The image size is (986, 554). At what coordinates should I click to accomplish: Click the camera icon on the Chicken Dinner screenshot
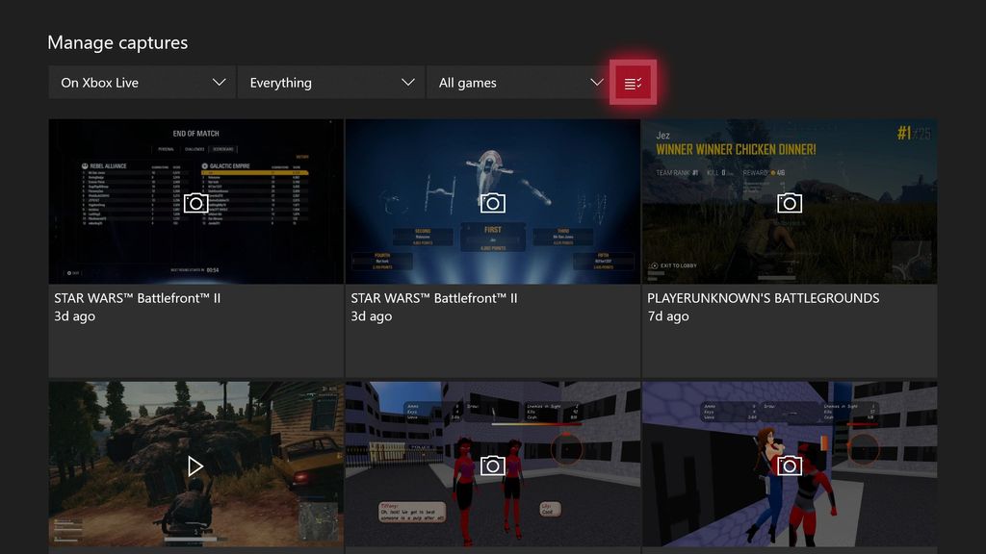pyautogui.click(x=790, y=202)
